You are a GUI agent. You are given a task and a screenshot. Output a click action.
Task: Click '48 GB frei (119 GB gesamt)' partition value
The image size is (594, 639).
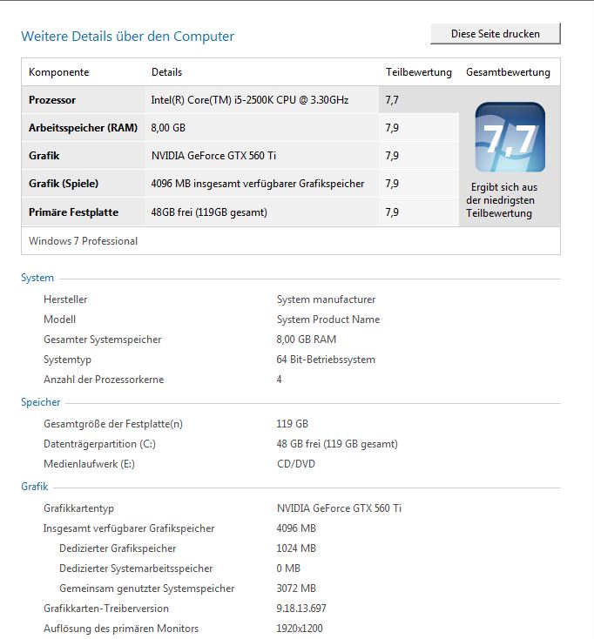[x=337, y=444]
